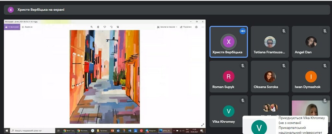Open Pinterest icon on the taskbar
332x134 pixels.
click(141, 131)
